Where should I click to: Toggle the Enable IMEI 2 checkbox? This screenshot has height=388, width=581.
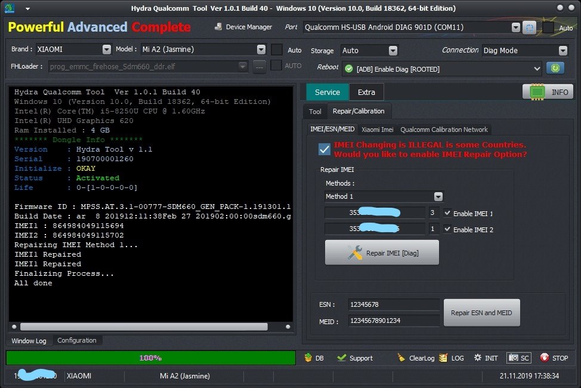[447, 229]
